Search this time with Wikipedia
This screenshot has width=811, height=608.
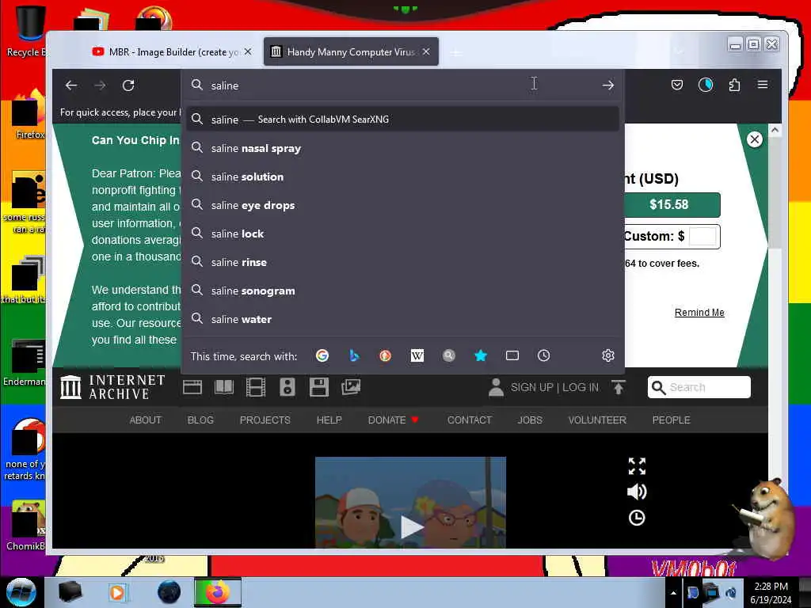tap(417, 355)
